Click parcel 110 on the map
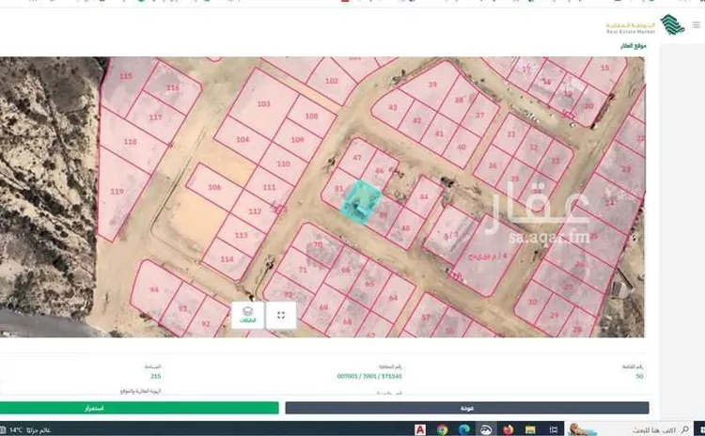705x436 pixels. click(283, 163)
